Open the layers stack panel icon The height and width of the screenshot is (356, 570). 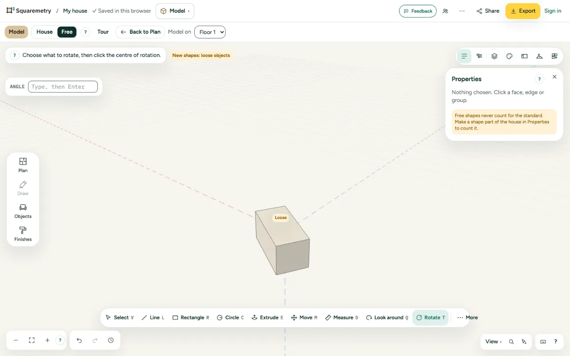click(494, 56)
